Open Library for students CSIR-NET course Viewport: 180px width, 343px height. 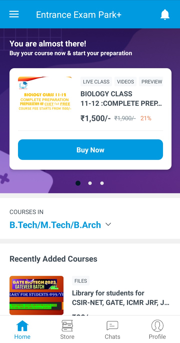[x=120, y=298]
